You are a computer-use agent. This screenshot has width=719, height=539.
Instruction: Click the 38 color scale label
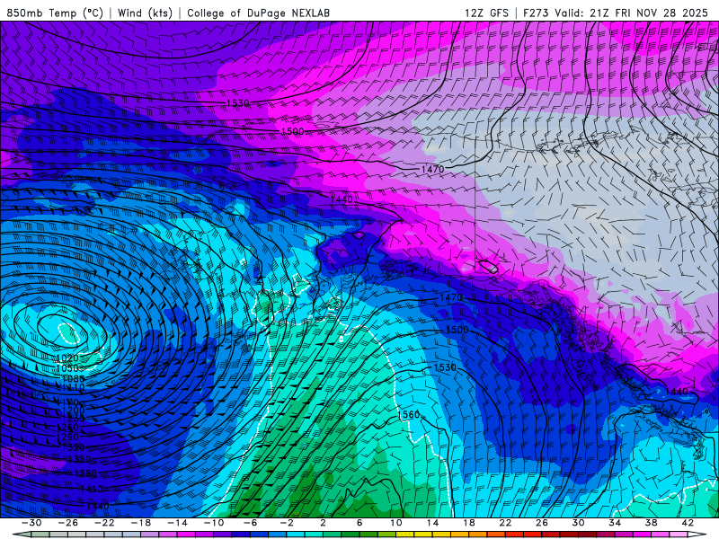click(651, 523)
